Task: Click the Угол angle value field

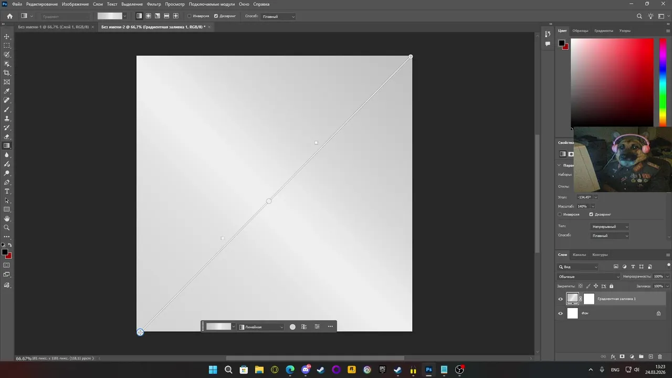Action: 584,197
